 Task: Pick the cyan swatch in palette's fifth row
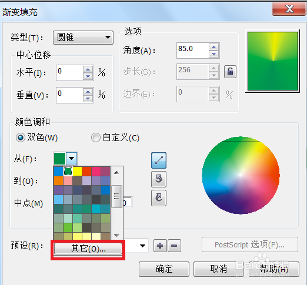click(x=96, y=209)
